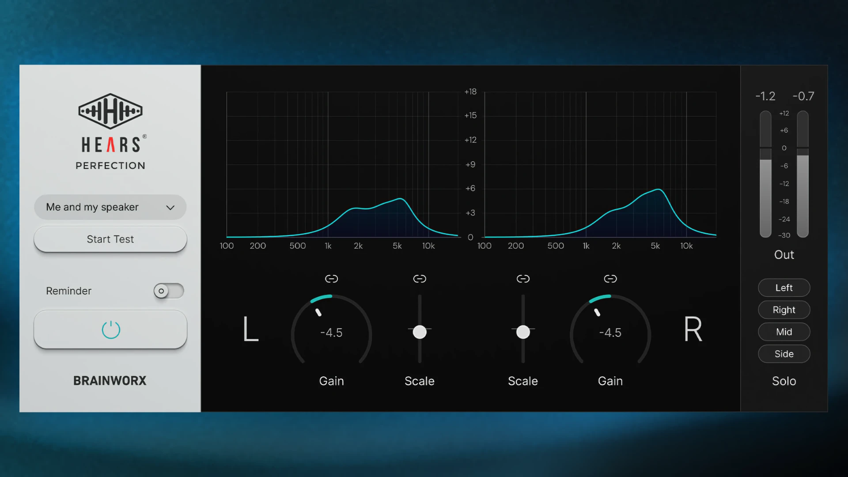Image resolution: width=848 pixels, height=477 pixels.
Task: Click the Hears Perfection logo
Action: click(110, 132)
